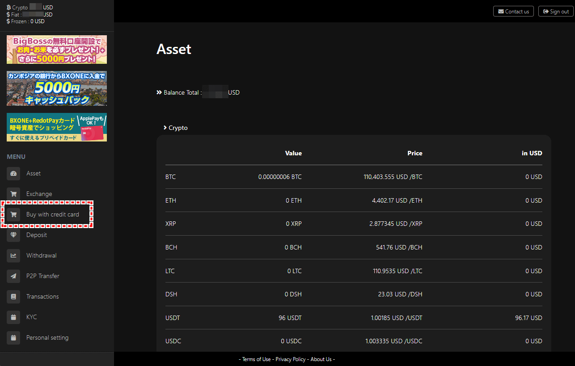575x366 pixels.
Task: Click the ETH row label
Action: 171,200
